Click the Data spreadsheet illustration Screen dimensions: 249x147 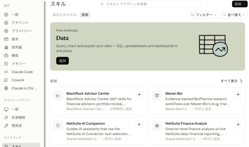pos(213,46)
